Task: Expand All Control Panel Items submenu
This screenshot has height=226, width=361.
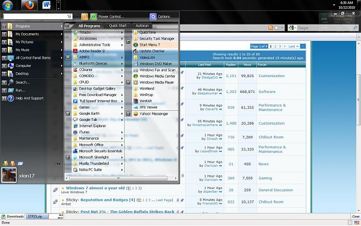Action: 62,58
